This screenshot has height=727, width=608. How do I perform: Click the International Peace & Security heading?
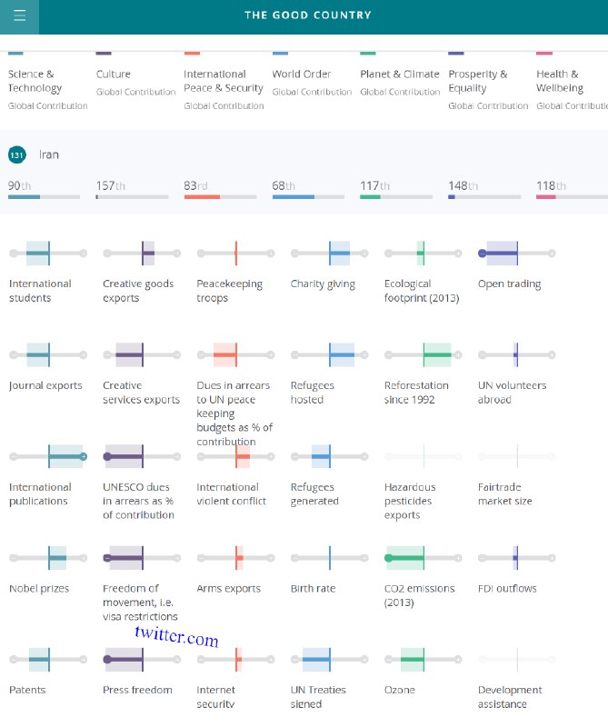tap(224, 81)
